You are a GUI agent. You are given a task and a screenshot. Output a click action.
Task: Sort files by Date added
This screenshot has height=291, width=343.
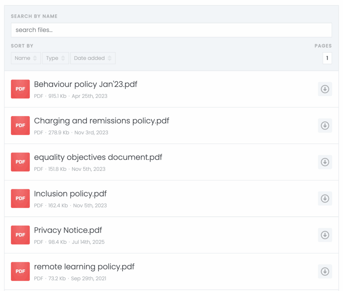93,58
